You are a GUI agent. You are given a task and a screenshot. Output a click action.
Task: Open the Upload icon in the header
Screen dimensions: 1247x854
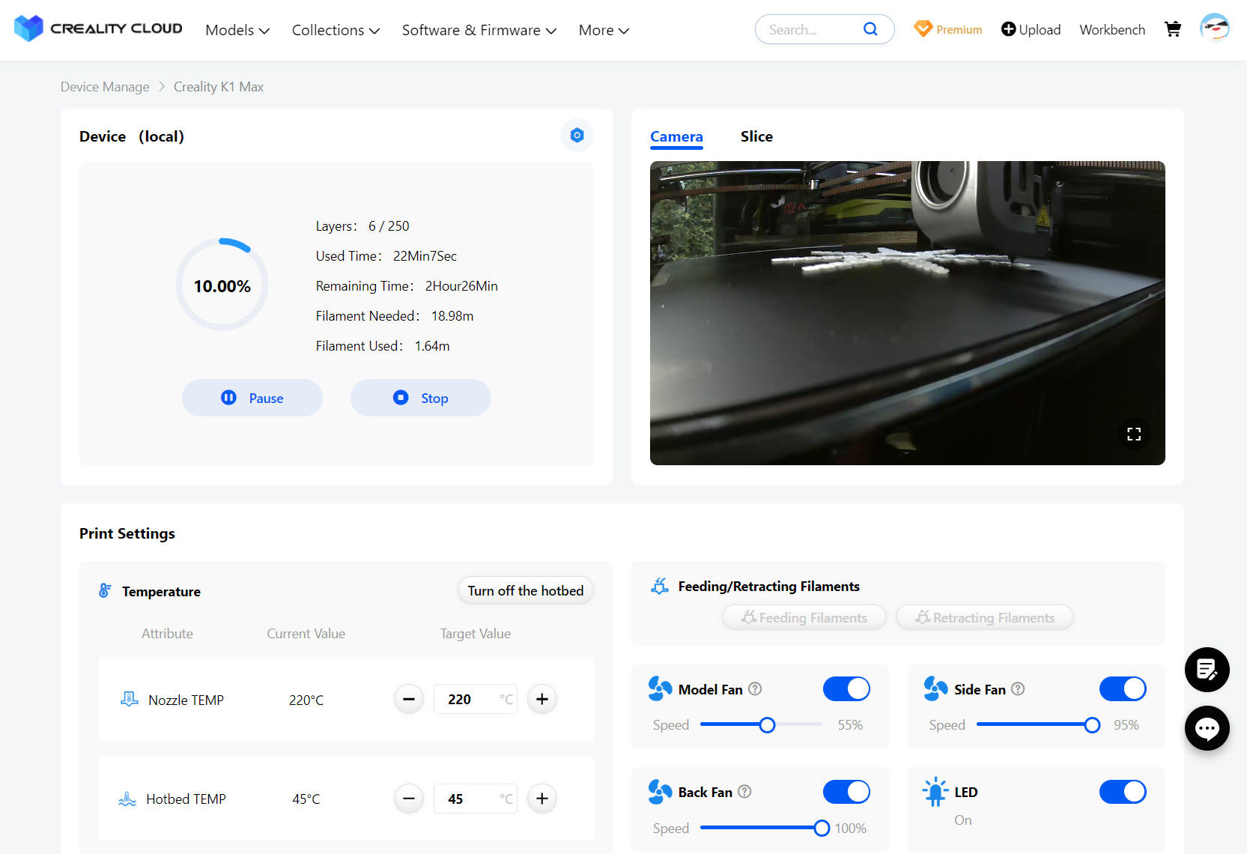pos(1007,29)
